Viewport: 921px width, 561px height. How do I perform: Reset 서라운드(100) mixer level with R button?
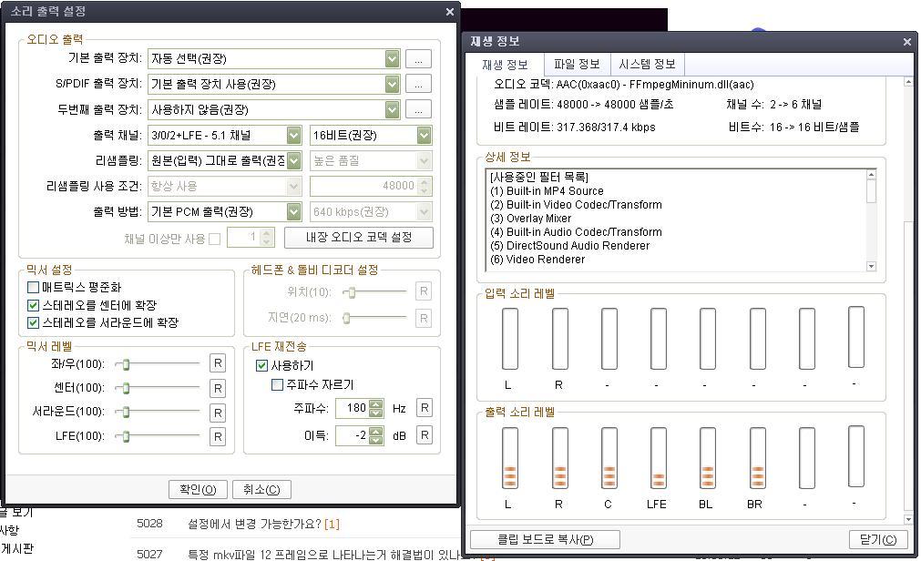[x=218, y=413]
